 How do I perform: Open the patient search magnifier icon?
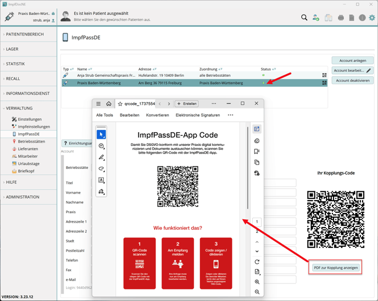[304, 18]
